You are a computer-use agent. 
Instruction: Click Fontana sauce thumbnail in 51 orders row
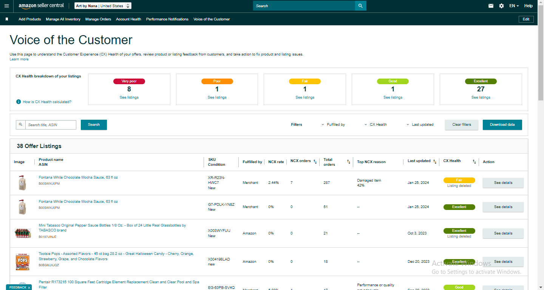pos(22,207)
